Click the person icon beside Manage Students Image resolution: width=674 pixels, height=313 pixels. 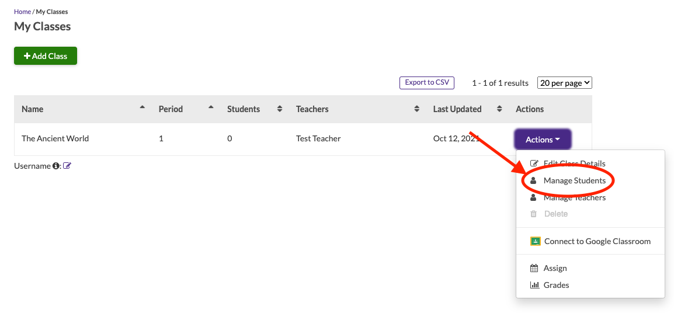tap(533, 181)
